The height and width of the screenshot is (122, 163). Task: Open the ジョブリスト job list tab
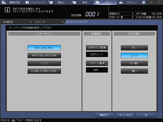point(35,2)
